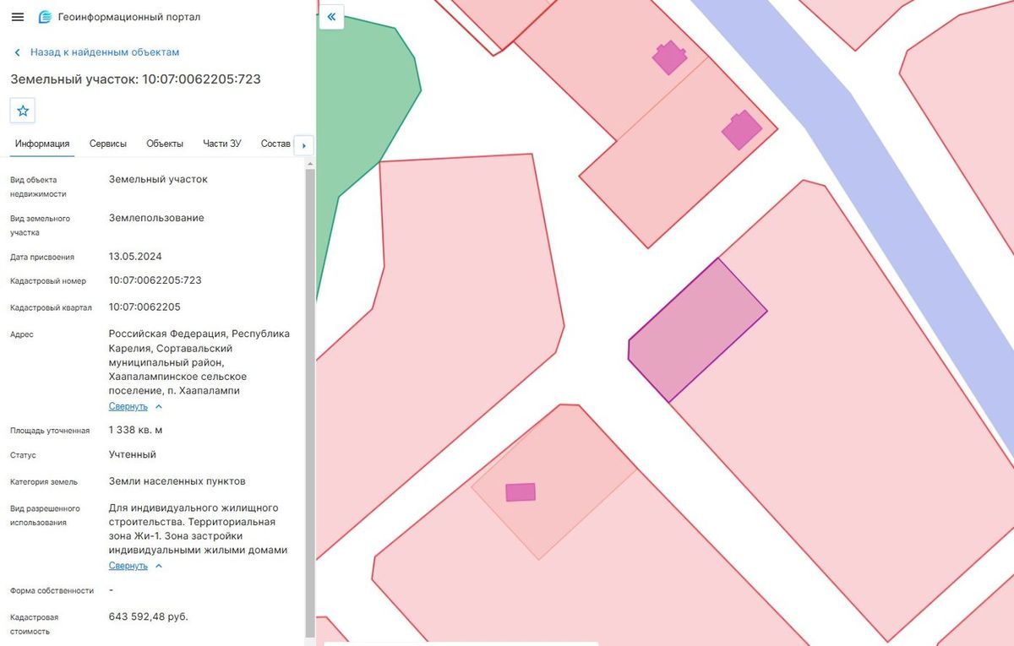
Task: Add the land plot to favorites with the star
Action: [23, 111]
